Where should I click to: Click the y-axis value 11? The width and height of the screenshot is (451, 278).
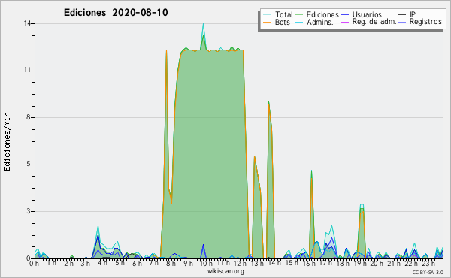(27, 71)
